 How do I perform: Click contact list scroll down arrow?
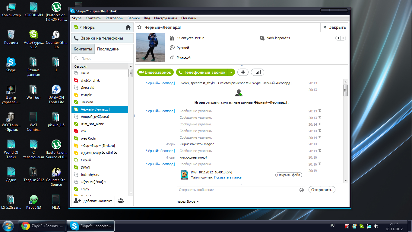tap(131, 193)
